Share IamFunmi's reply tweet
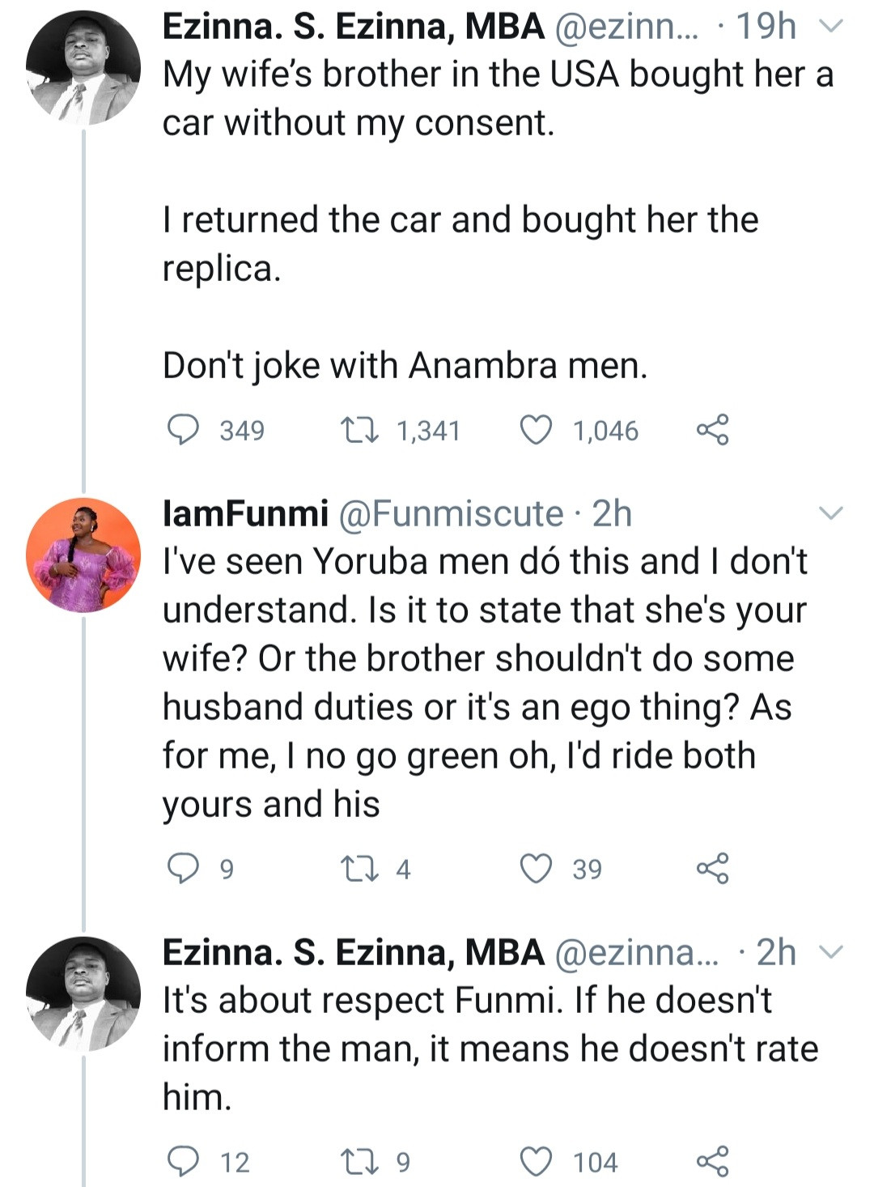Viewport: 874px width, 1187px height. (713, 868)
